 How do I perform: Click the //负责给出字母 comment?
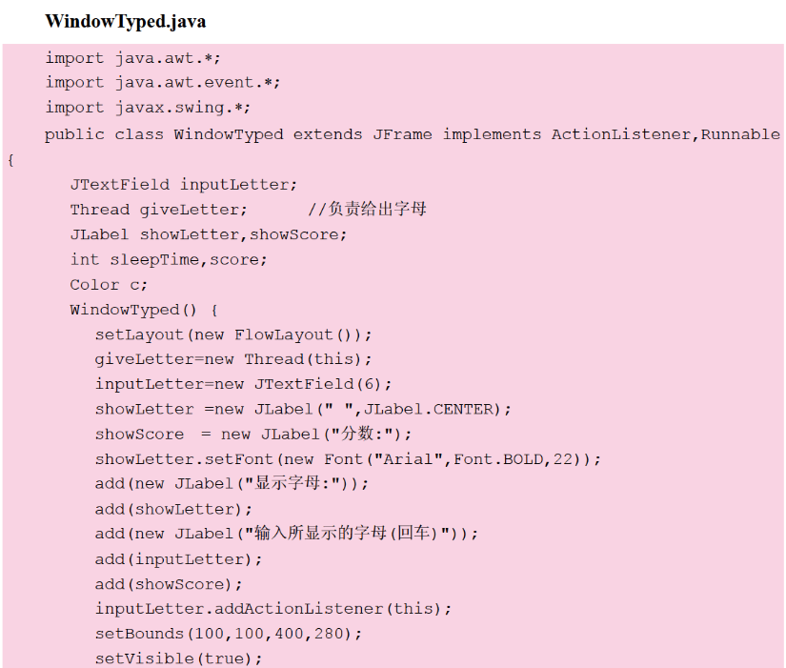point(367,209)
